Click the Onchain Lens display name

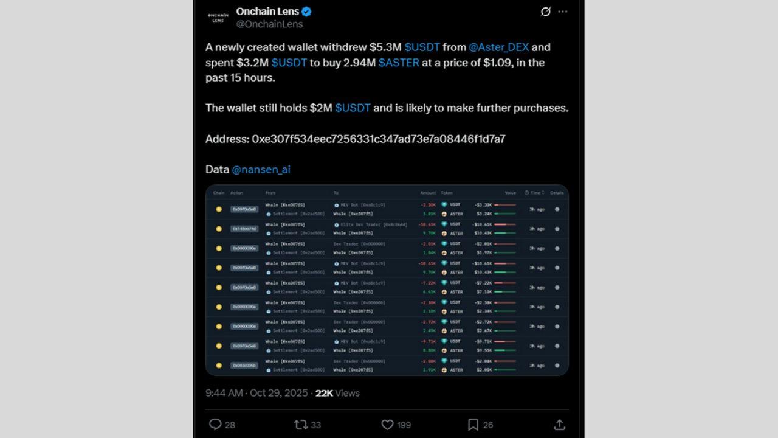[x=267, y=12]
